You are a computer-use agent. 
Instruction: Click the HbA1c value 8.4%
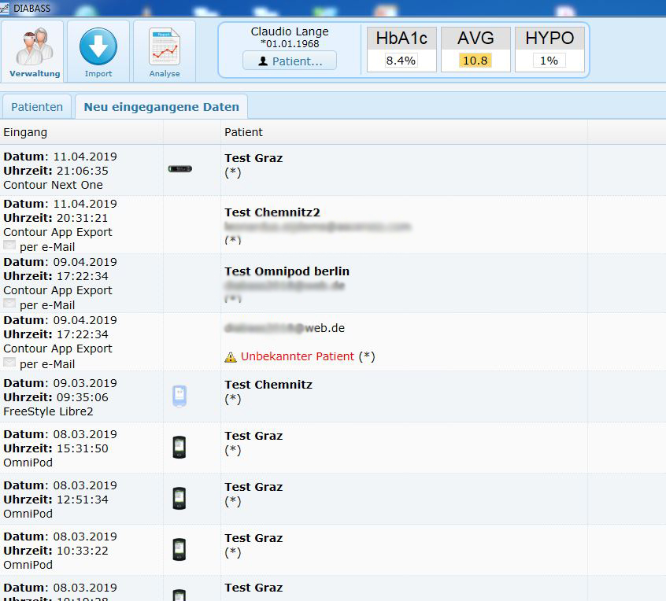(401, 61)
